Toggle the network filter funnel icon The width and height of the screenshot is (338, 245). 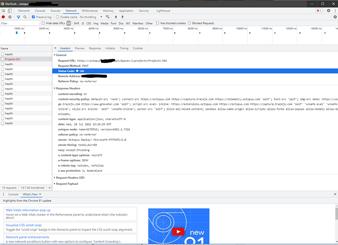tap(19, 17)
